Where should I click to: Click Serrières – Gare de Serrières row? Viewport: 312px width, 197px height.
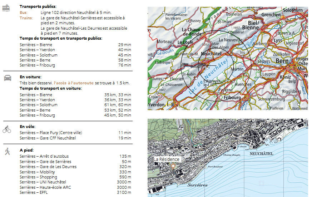(75, 162)
